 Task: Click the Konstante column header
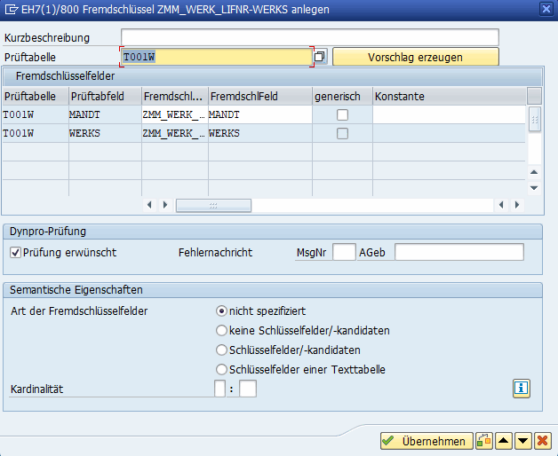tap(449, 97)
